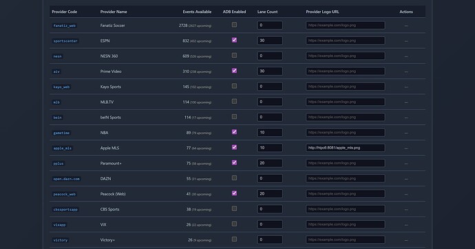Enable ADB for MLB.TV
Image resolution: width=475 pixels, height=249 pixels.
click(x=234, y=101)
